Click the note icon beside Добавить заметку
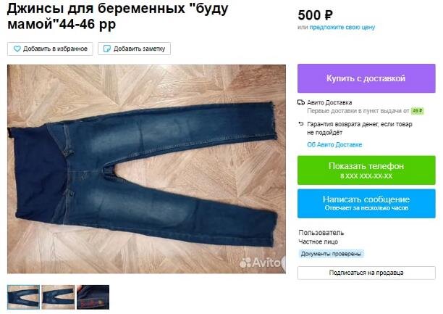443x314 pixels. (x=107, y=49)
